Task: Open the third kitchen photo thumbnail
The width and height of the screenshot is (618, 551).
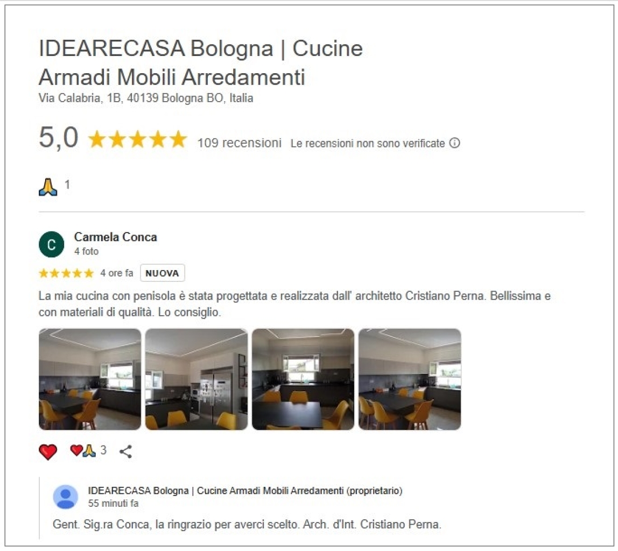Action: coord(303,379)
